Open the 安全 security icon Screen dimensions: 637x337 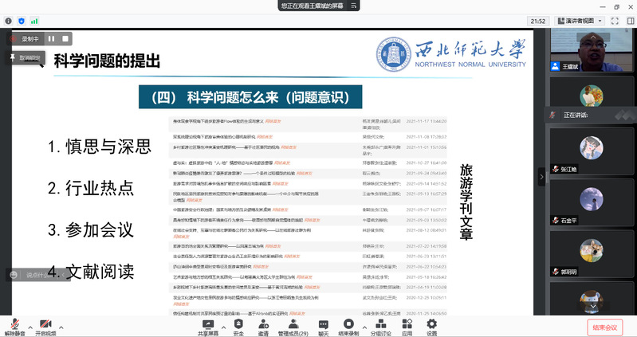click(238, 323)
